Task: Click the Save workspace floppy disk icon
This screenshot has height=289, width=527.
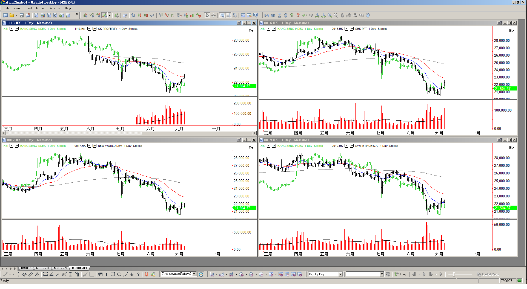Action: (x=21, y=15)
